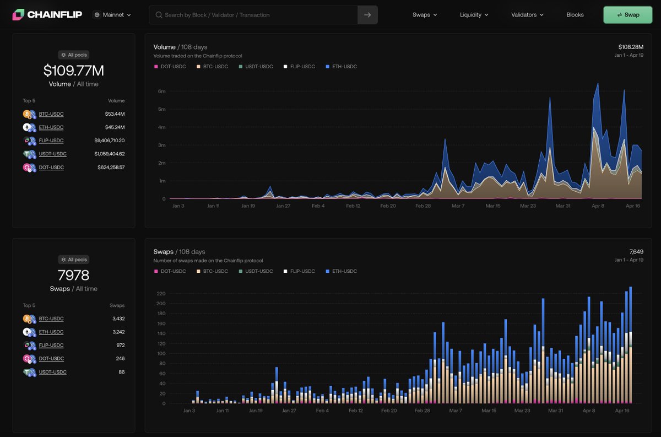This screenshot has width=661, height=437.
Task: Click the USDT-USDC coin icon in the Swaps list
Action: tap(29, 372)
